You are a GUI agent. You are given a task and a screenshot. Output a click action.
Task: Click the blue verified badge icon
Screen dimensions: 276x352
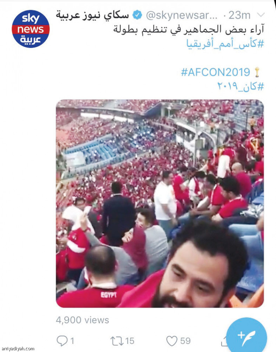pyautogui.click(x=137, y=15)
